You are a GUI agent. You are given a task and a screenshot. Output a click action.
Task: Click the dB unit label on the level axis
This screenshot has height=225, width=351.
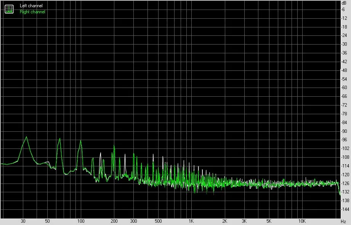(344, 3)
